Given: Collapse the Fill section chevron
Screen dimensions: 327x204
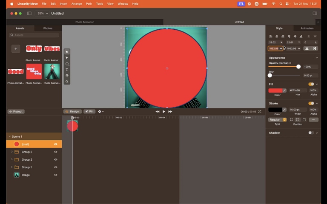Looking at the screenshot, I should pos(317,84).
